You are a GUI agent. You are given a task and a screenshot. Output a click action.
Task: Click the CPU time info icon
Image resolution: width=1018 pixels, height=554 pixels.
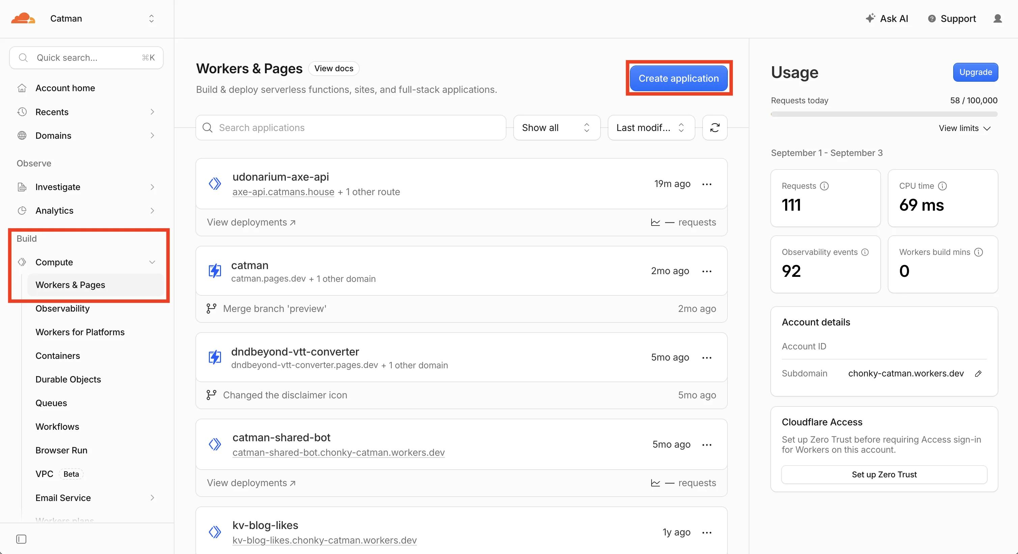click(x=942, y=186)
